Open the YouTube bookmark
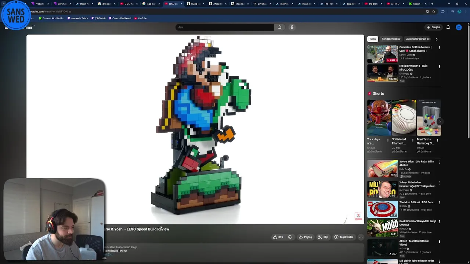This screenshot has height=264, width=470. 140,18
